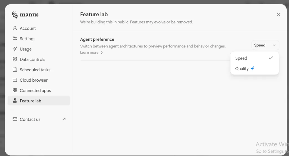Choose the Quality option in the dropdown
This screenshot has width=289, height=156.
[x=242, y=69]
